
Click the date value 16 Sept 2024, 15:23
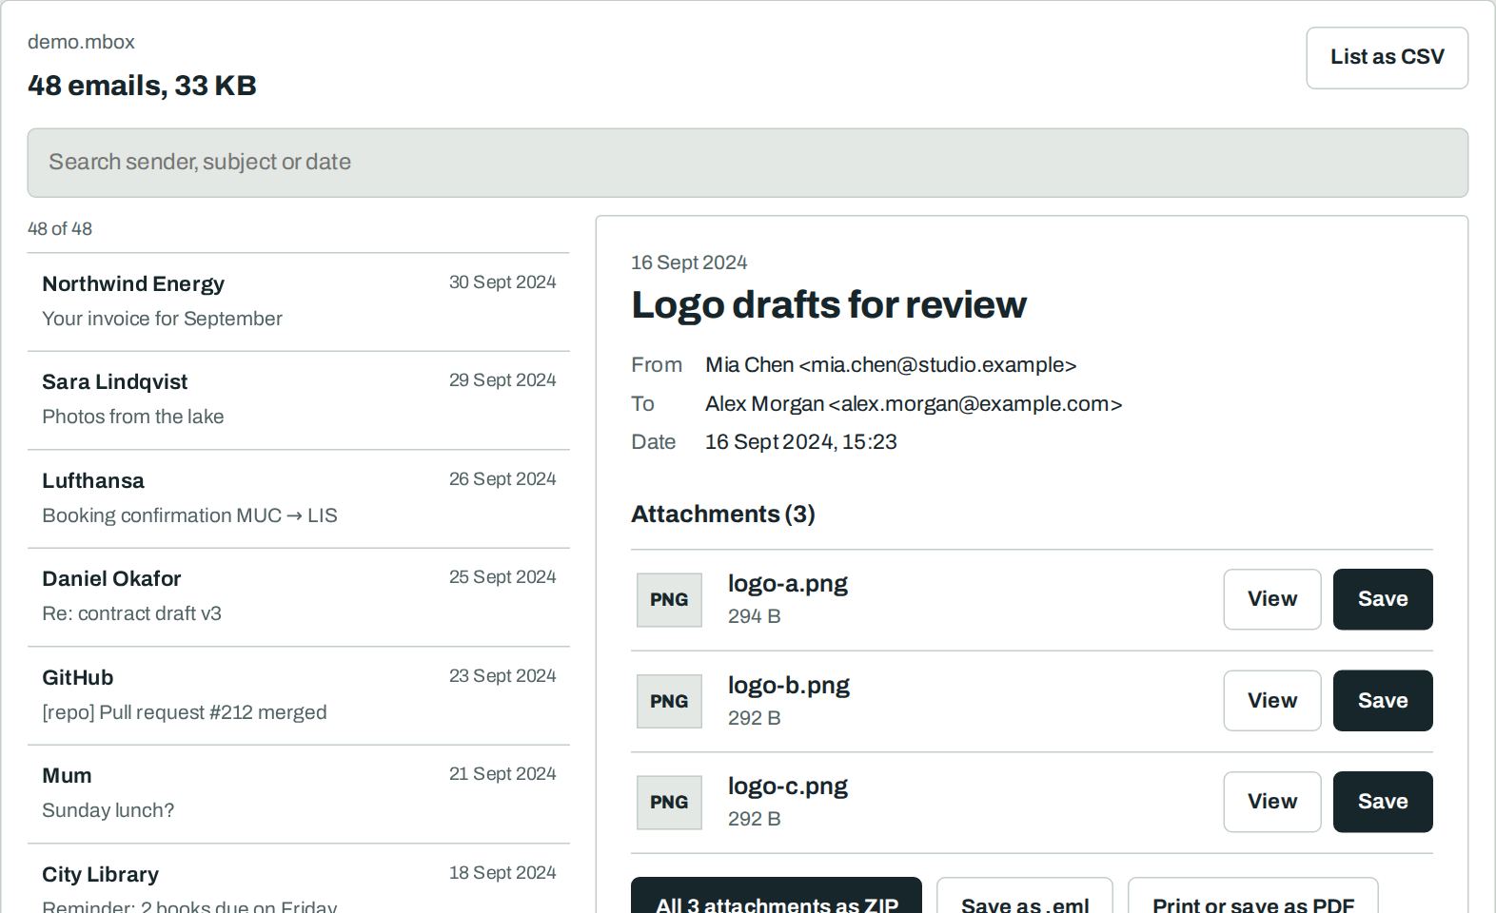800,442
